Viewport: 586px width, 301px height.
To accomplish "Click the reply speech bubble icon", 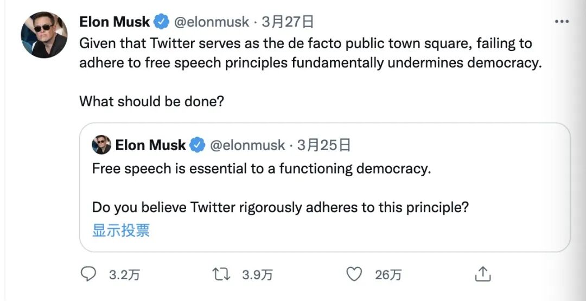I will coord(88,274).
